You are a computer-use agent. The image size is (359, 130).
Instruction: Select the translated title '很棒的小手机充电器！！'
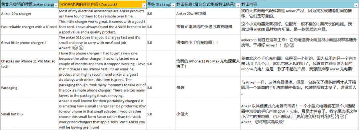tap(208, 42)
